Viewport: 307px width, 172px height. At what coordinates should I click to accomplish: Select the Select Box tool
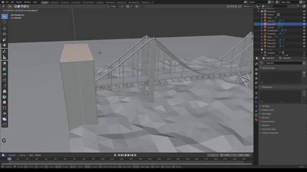(x=4, y=17)
